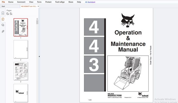178x103 pixels.
Task: Click the thumbnail panel scroll up arrow
Action: tap(37, 19)
